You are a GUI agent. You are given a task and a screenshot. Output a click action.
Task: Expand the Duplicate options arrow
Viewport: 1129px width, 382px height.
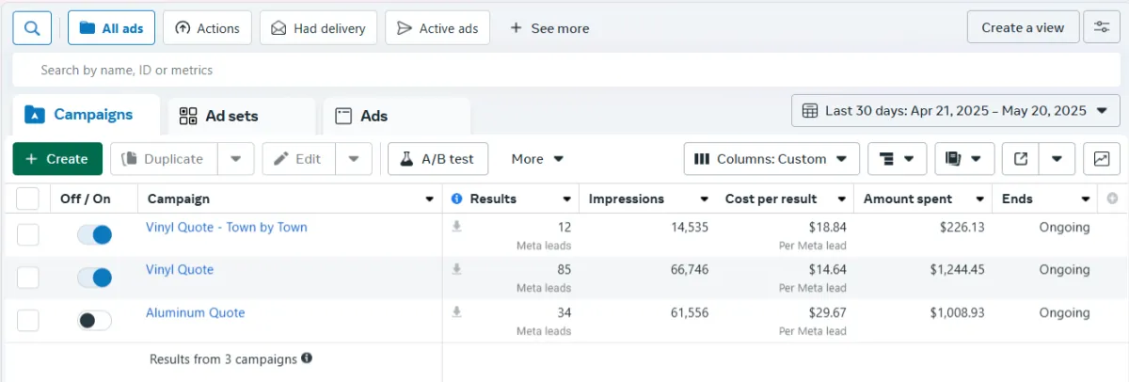236,159
